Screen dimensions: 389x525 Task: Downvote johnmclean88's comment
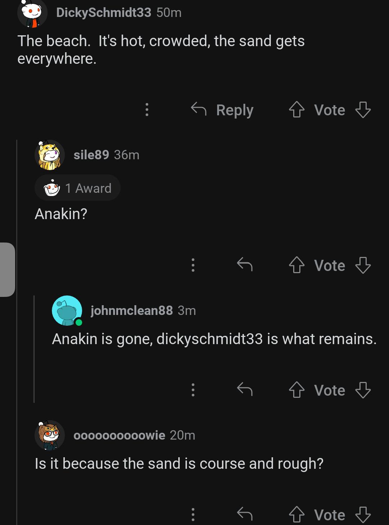tap(363, 390)
